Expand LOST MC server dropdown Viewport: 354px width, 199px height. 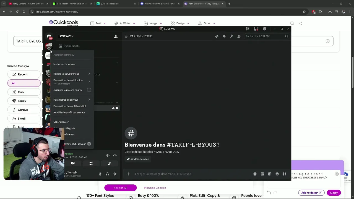(x=66, y=36)
